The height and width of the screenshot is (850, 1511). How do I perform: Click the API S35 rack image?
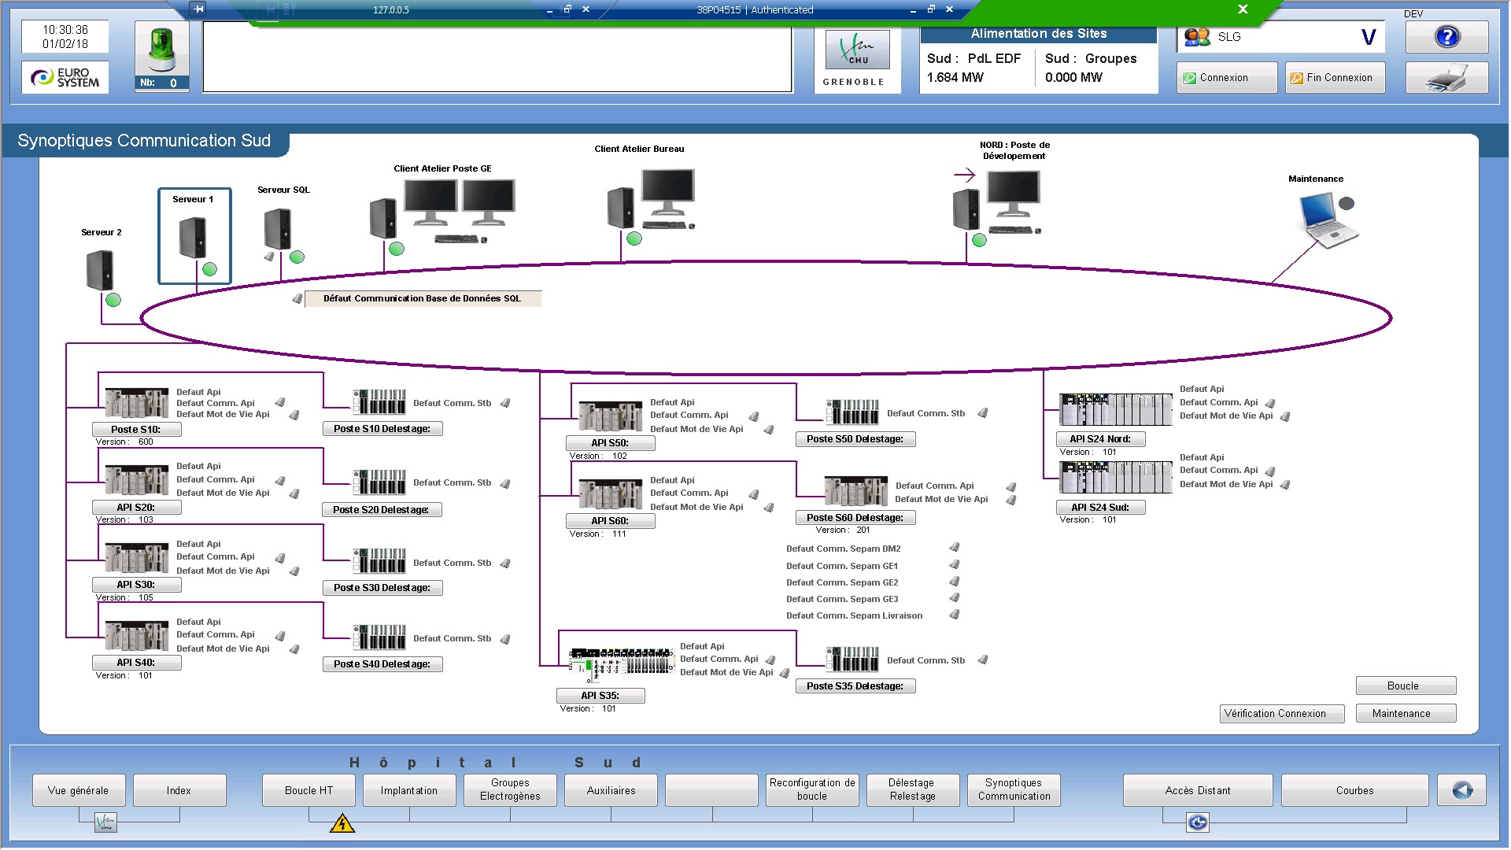click(x=622, y=662)
